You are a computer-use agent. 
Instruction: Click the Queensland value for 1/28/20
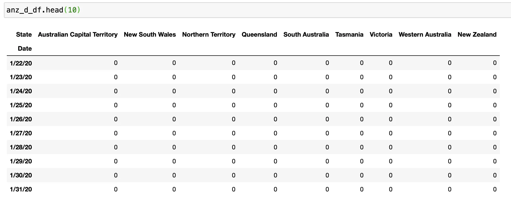[275, 147]
